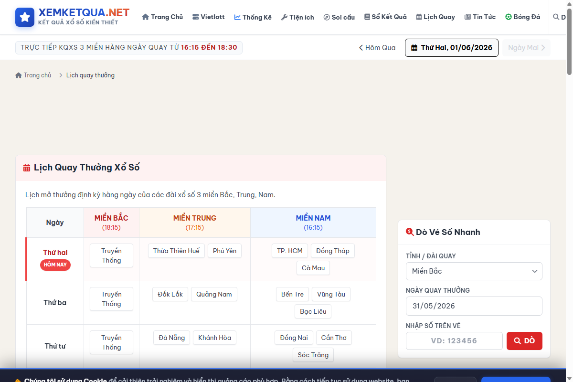Open the Ngày Quay Thưởng date field
The width and height of the screenshot is (573, 382).
coord(474,306)
